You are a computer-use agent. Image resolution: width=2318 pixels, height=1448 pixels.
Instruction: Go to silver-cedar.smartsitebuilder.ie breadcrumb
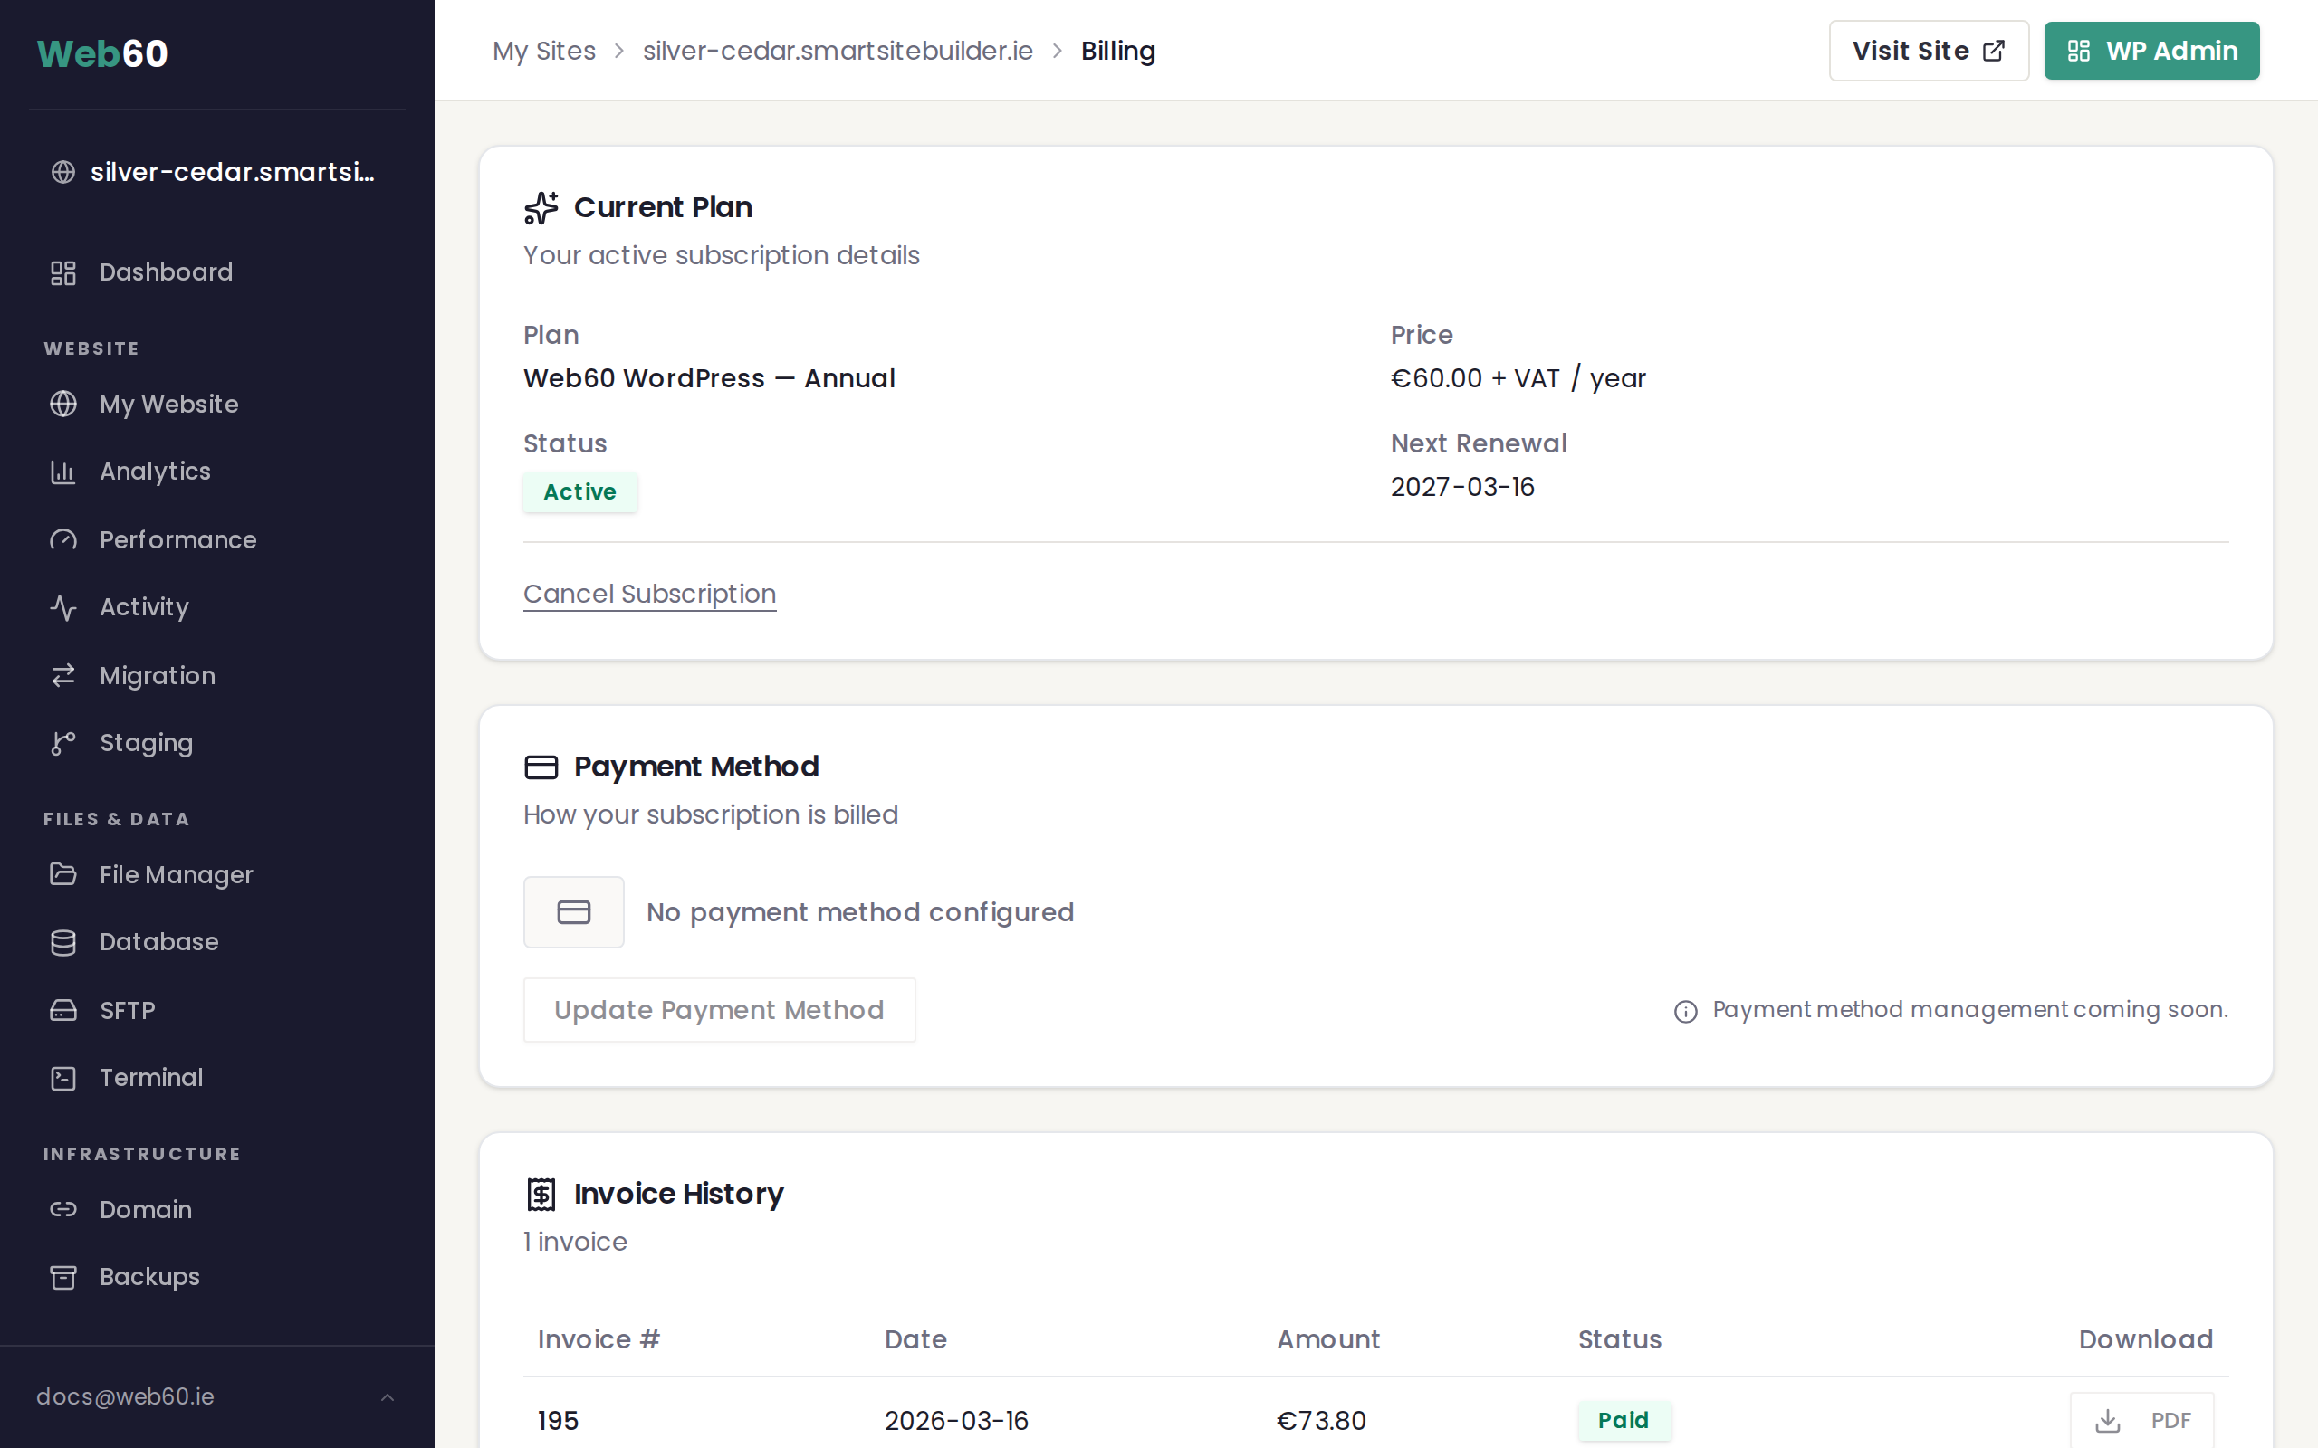(838, 50)
